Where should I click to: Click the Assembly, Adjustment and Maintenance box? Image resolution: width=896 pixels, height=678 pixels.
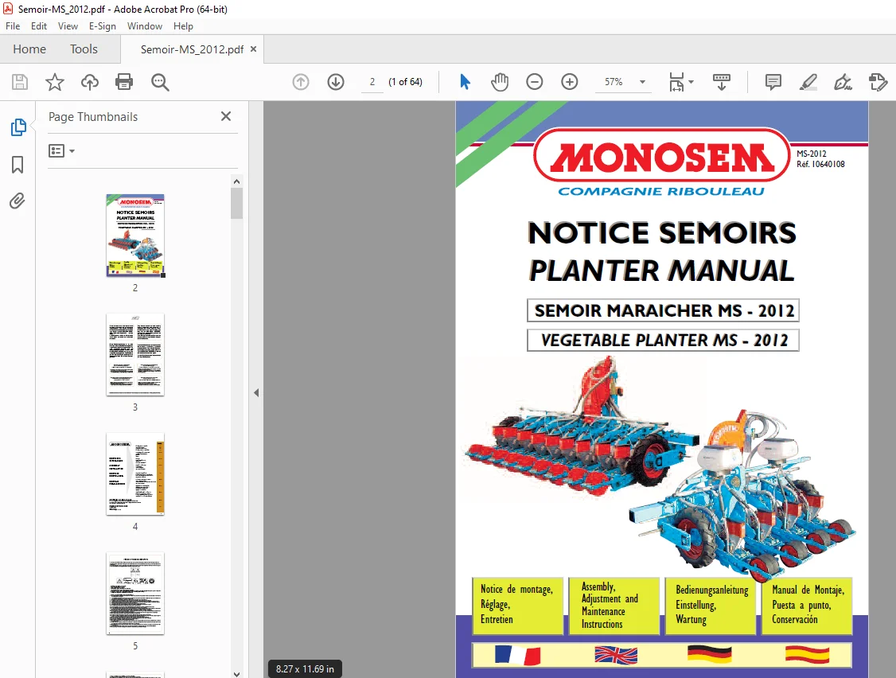point(614,606)
